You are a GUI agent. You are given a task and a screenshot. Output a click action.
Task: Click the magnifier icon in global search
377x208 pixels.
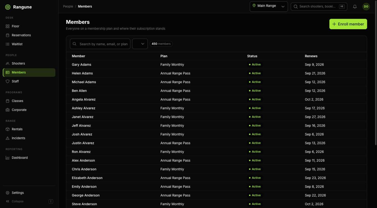(x=296, y=6)
